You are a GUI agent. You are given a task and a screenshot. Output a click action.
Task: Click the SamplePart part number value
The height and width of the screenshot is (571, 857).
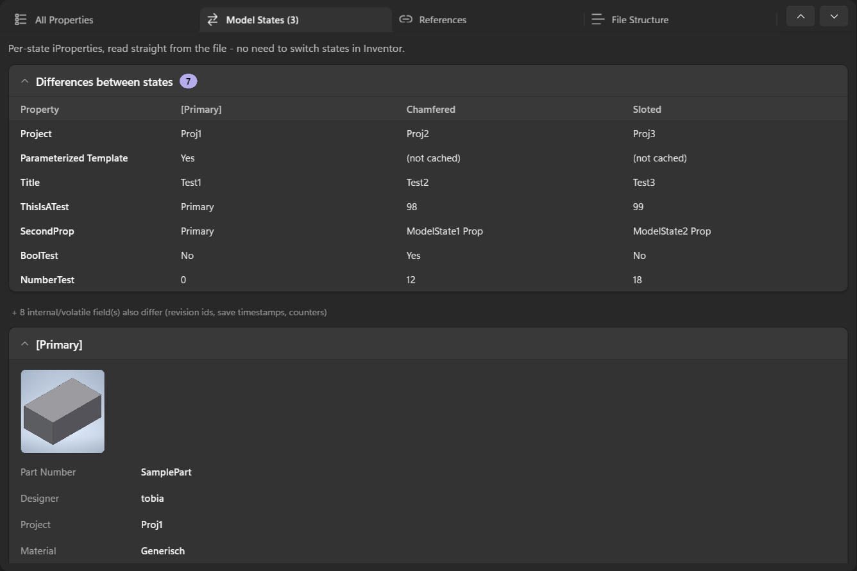click(x=166, y=472)
